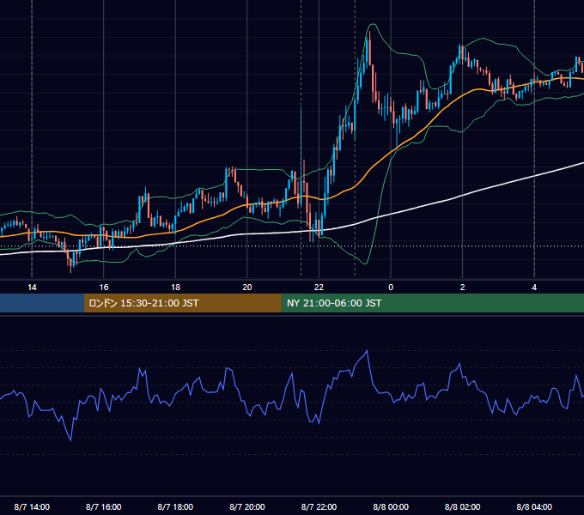
Task: Click the 8/7 16:00 time label
Action: 104,506
